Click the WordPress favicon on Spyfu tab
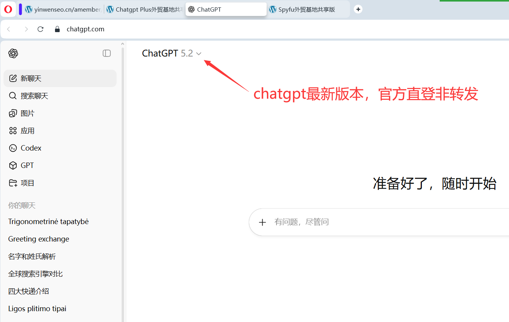The image size is (509, 322). (273, 9)
